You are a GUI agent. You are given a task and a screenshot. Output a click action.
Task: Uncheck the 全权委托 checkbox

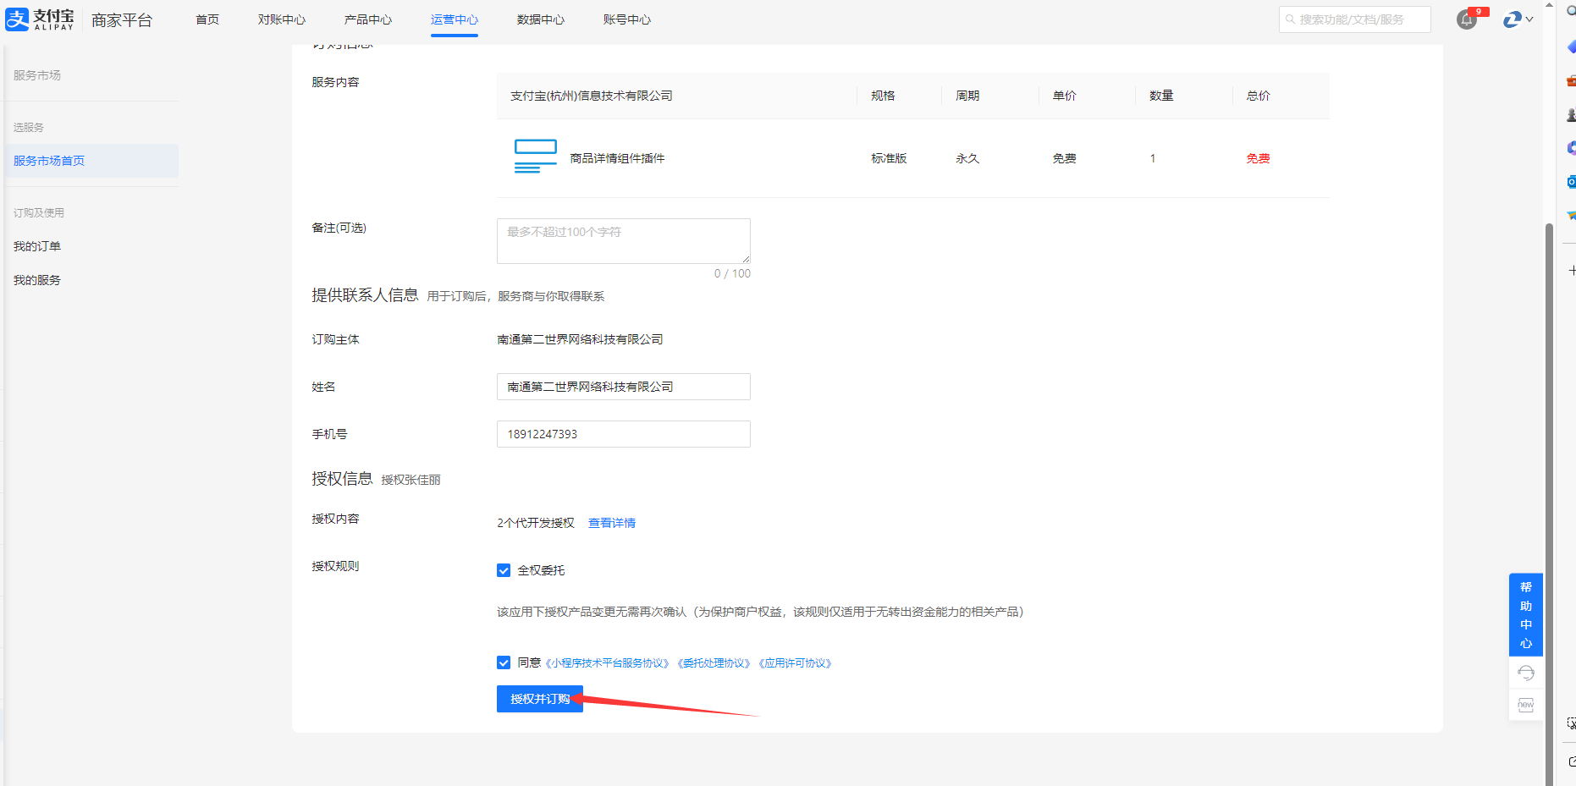(504, 570)
